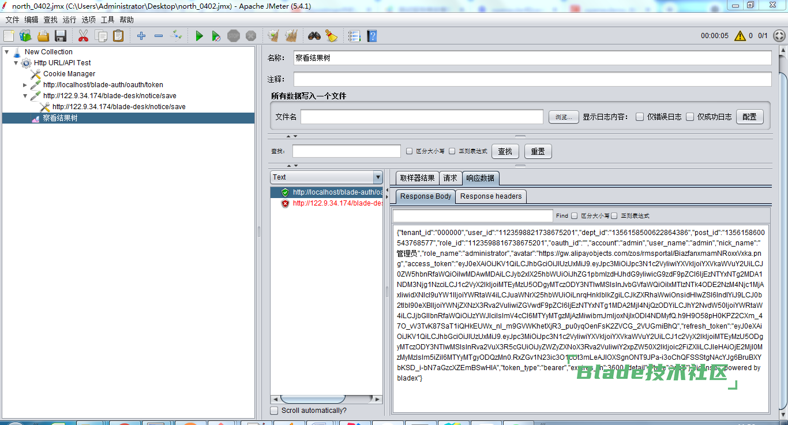
Task: Click the 查找 search button
Action: tap(505, 151)
